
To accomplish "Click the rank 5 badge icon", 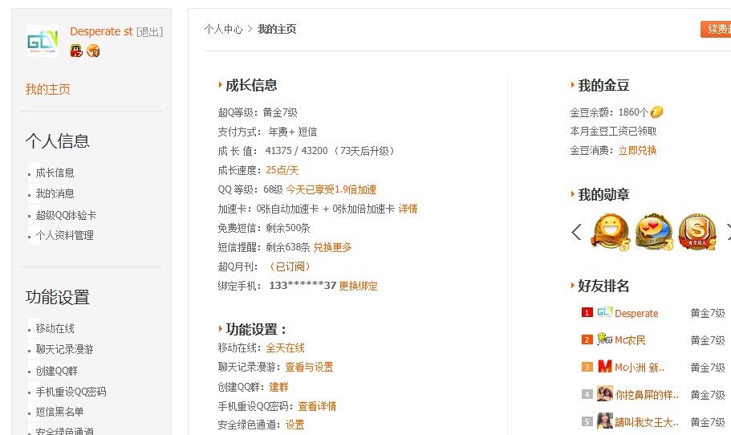I will pyautogui.click(x=587, y=421).
